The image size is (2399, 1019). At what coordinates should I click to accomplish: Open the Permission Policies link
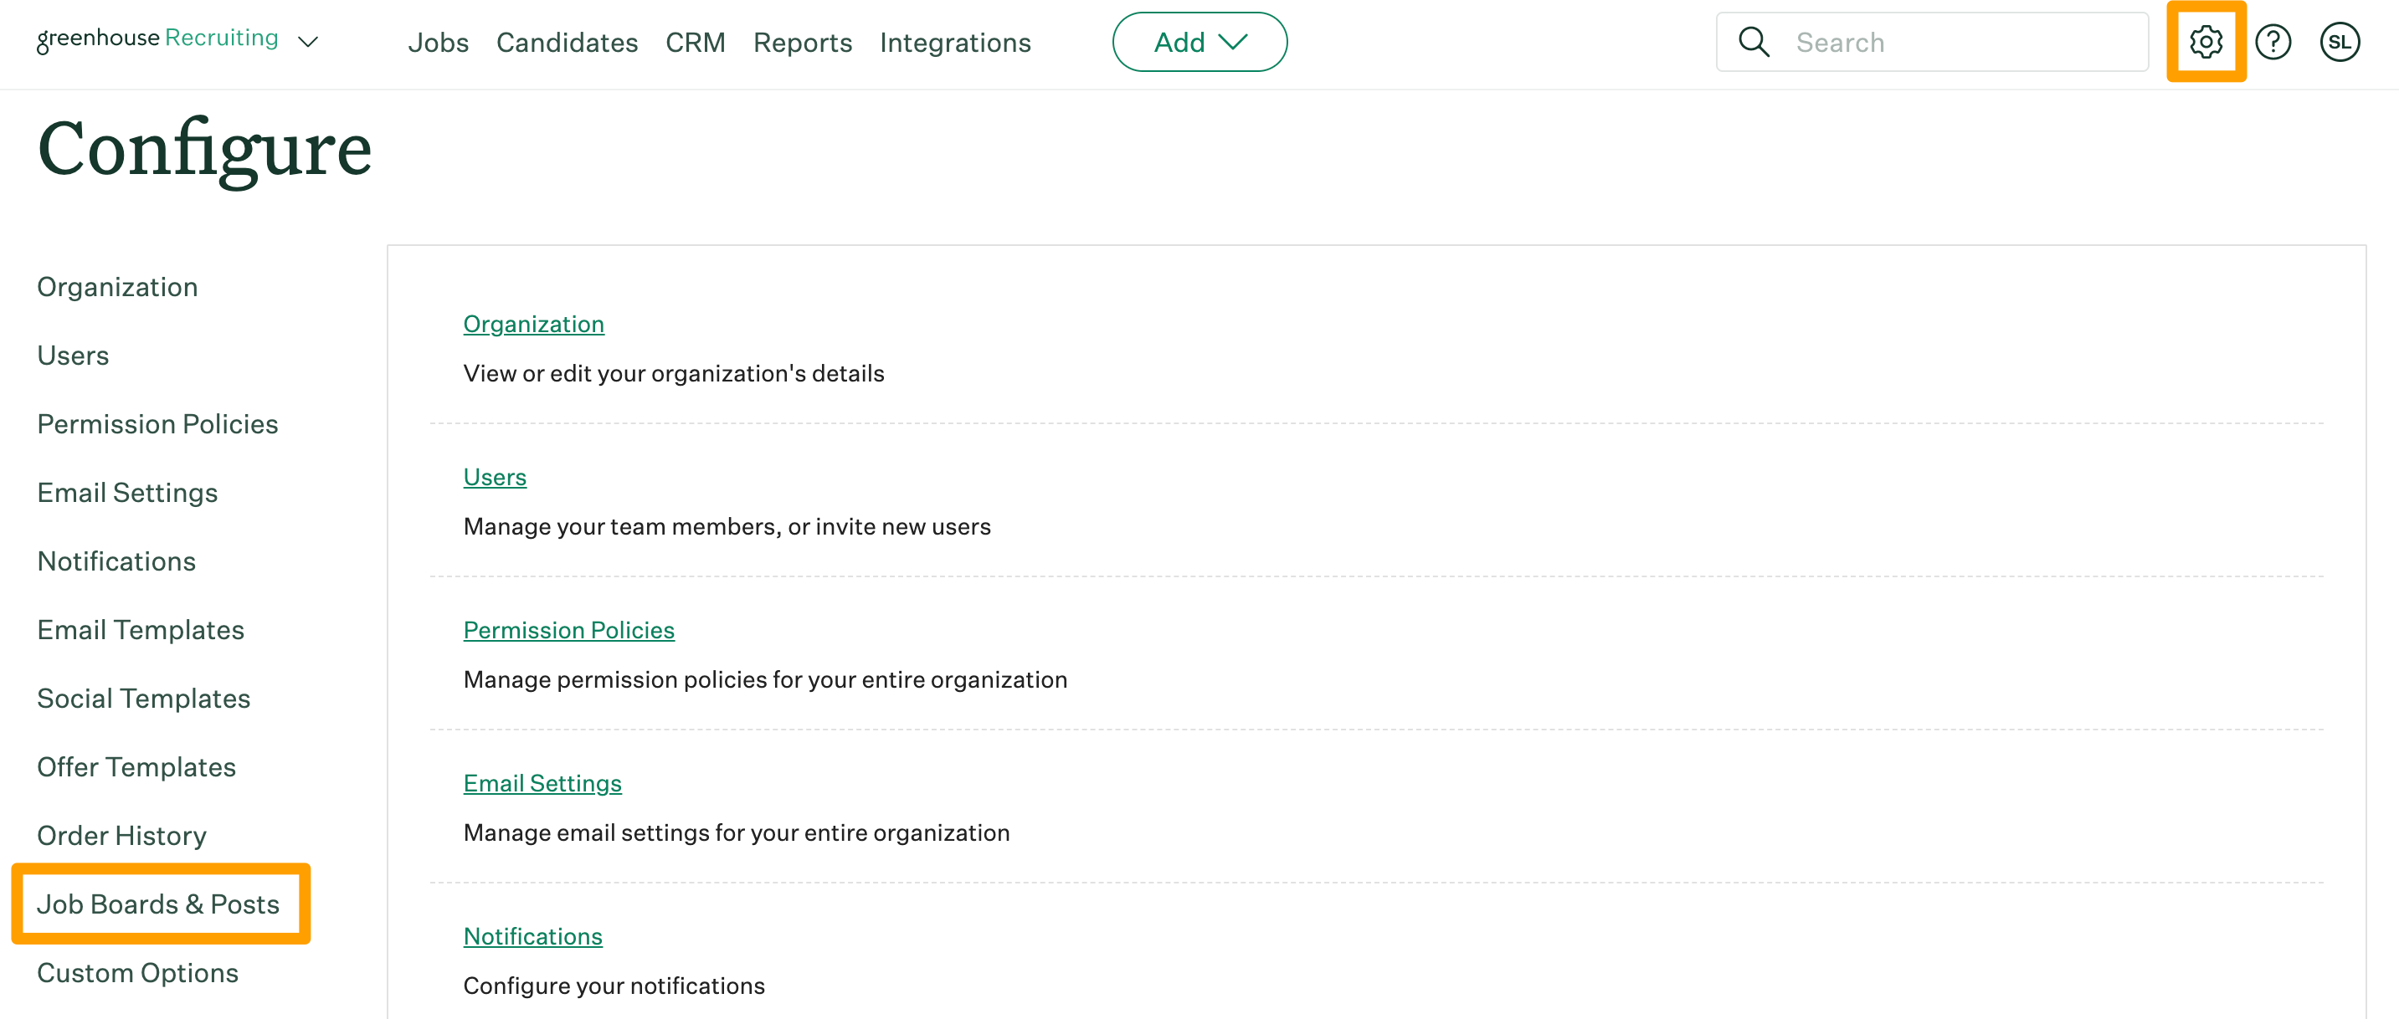[x=569, y=630]
